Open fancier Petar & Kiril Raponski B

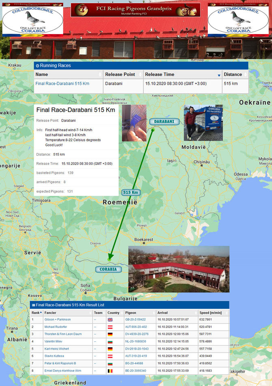click(60, 363)
